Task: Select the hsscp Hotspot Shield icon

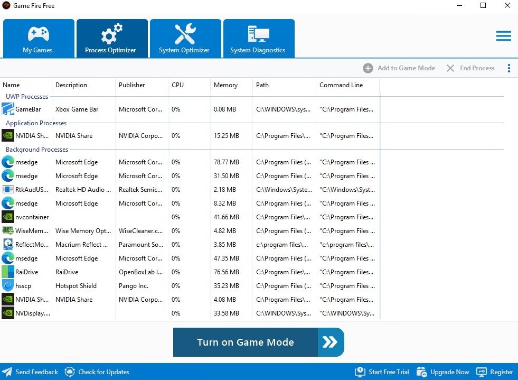Action: pos(8,285)
